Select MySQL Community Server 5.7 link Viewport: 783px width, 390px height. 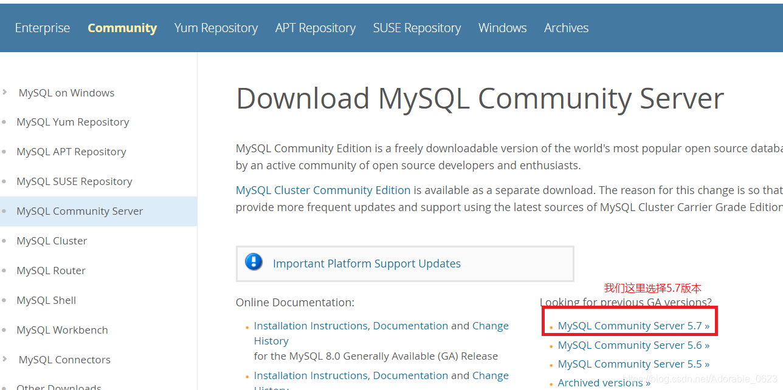[x=633, y=326]
